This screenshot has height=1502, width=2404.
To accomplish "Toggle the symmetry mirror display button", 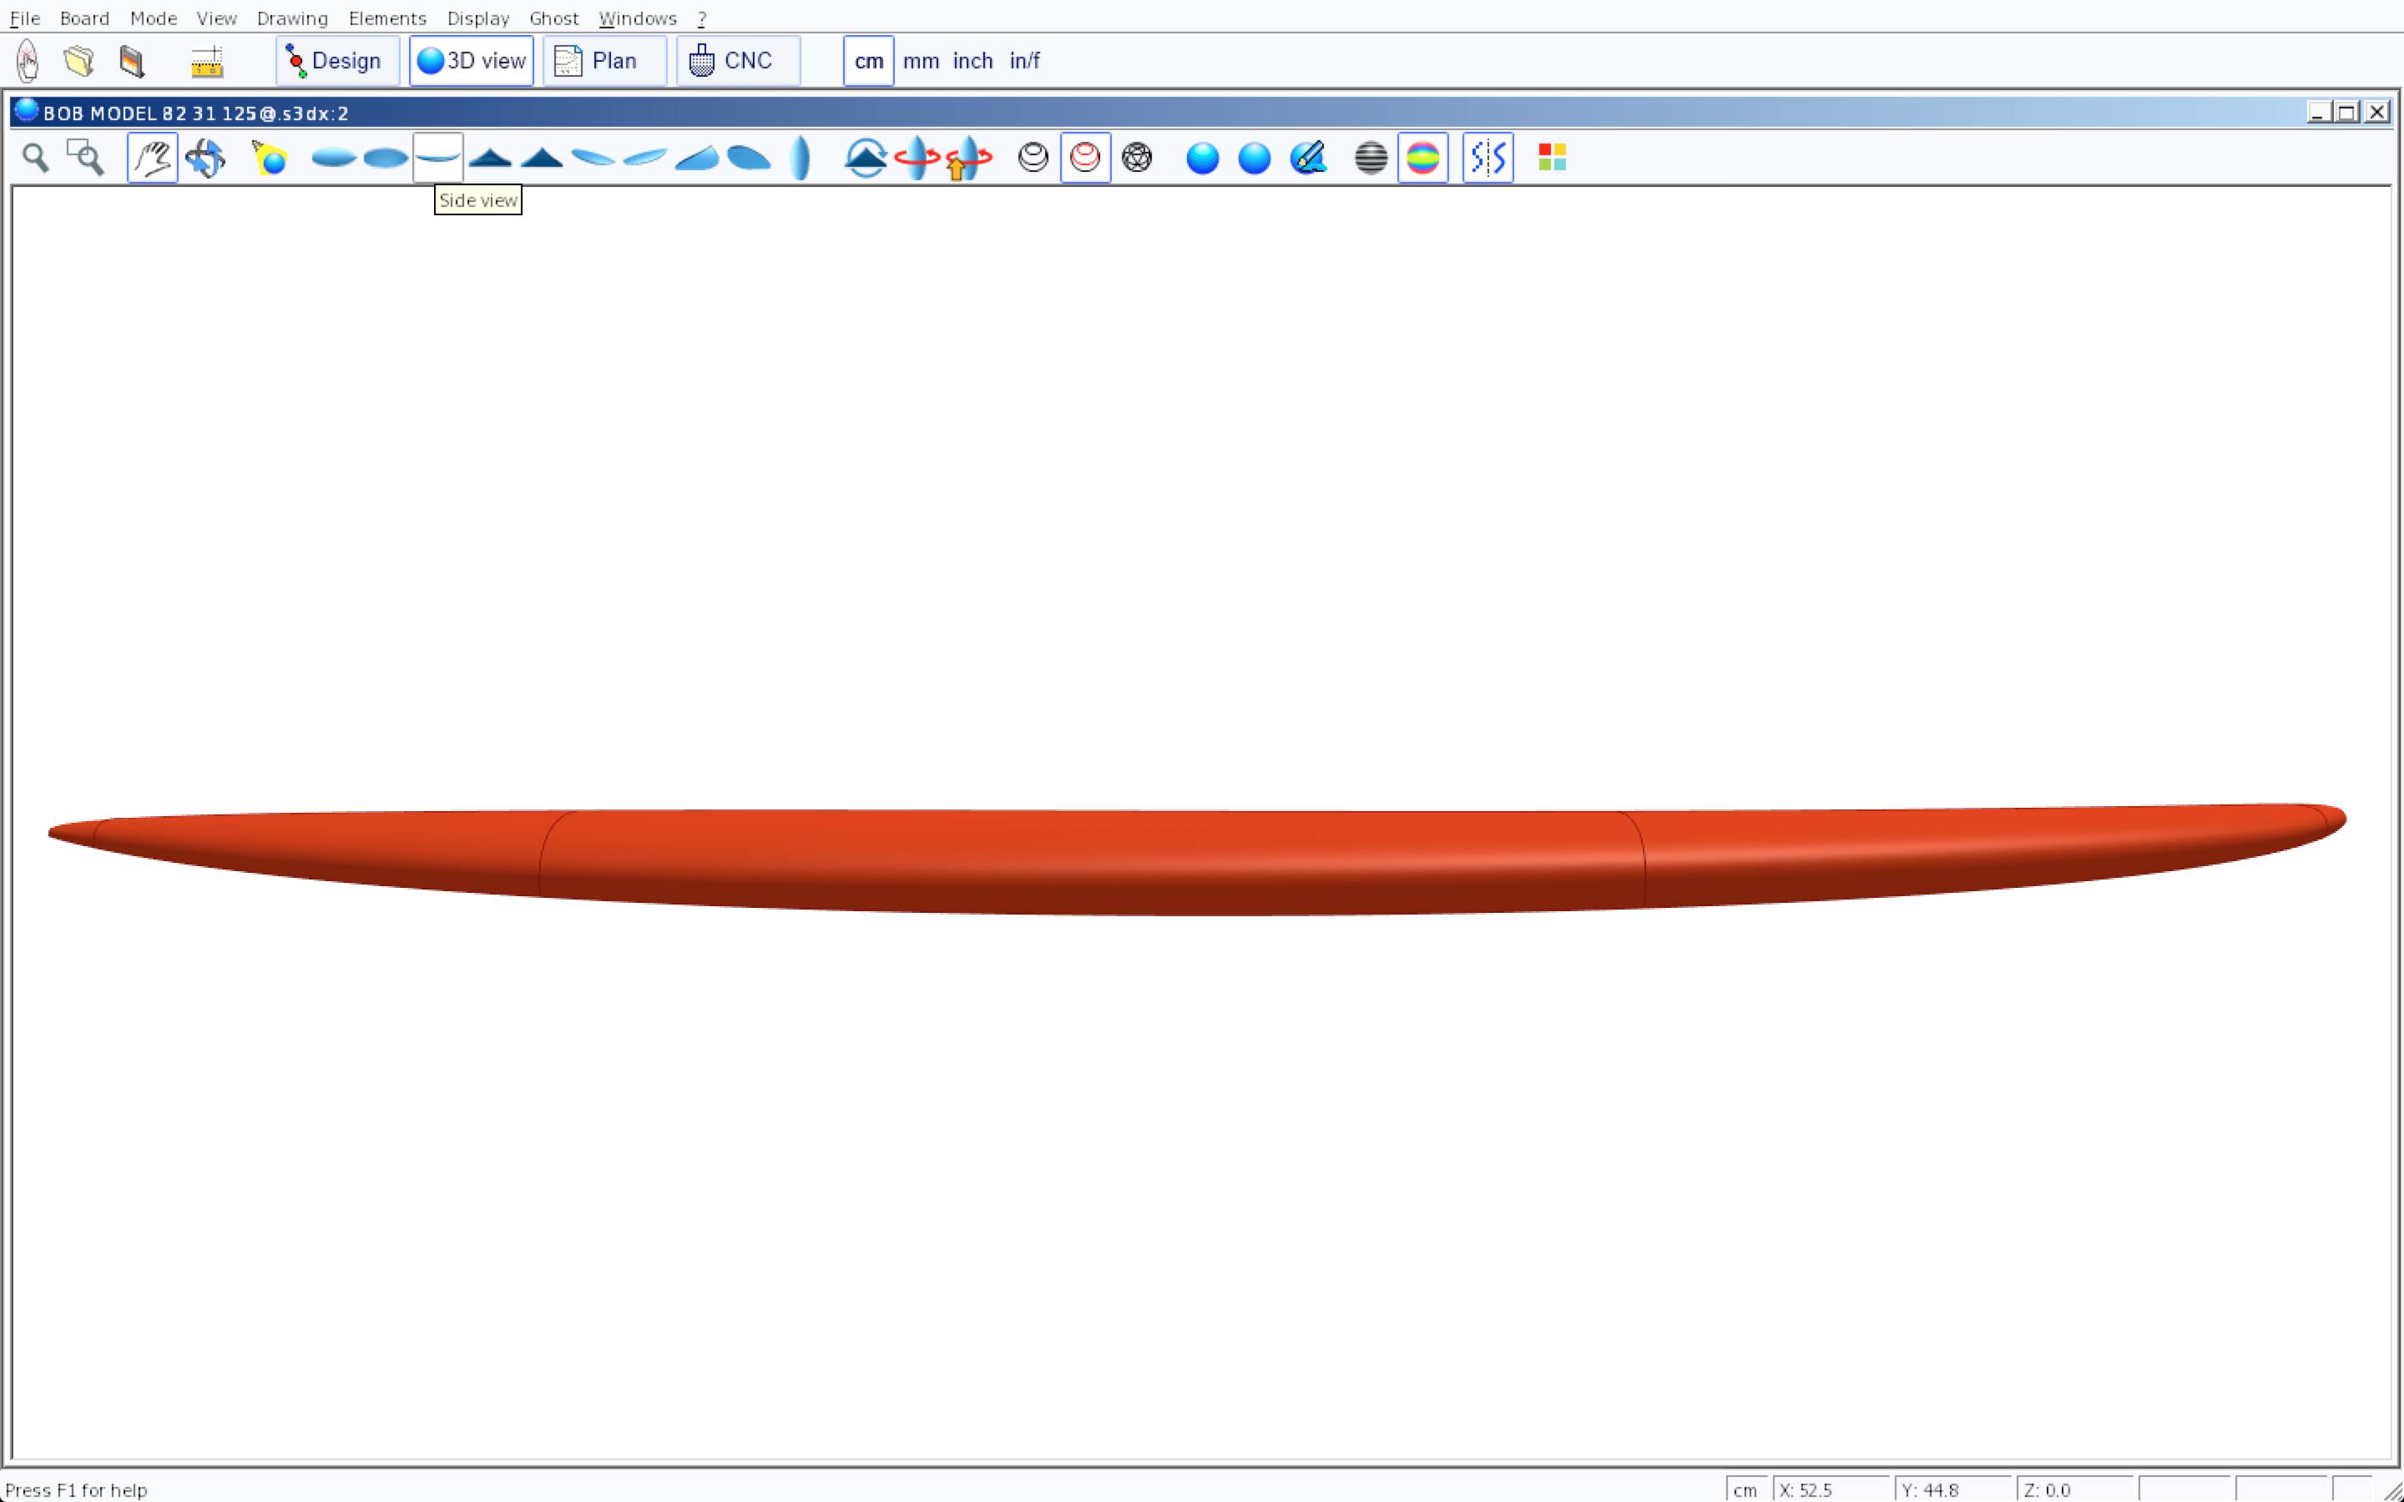I will pos(1487,158).
